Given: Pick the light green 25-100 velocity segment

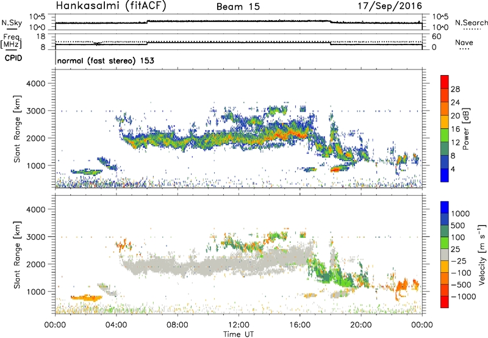Looking at the screenshot, I should pos(445,243).
